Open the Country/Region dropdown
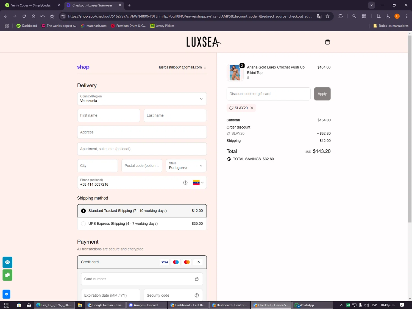412x309 pixels. tap(142, 99)
